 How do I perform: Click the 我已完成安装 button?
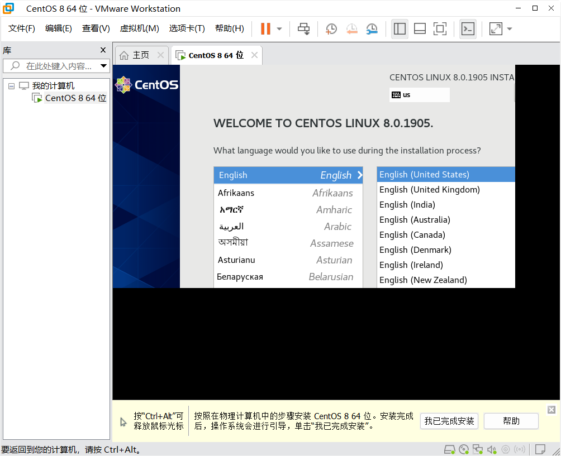(x=449, y=421)
